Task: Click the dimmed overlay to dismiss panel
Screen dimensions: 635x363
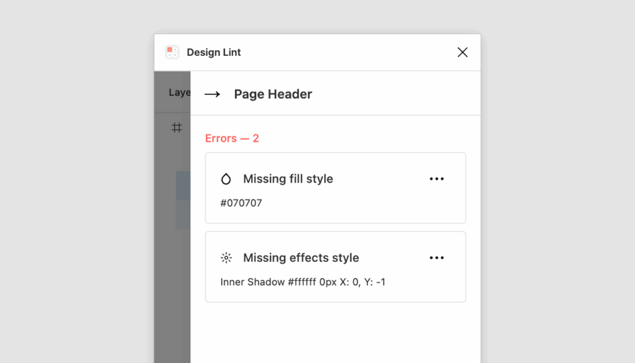Action: [x=172, y=284]
